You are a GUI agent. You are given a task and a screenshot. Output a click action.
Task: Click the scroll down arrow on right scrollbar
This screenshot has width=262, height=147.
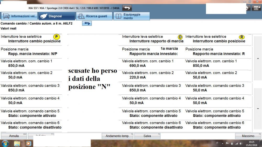pos(258,109)
